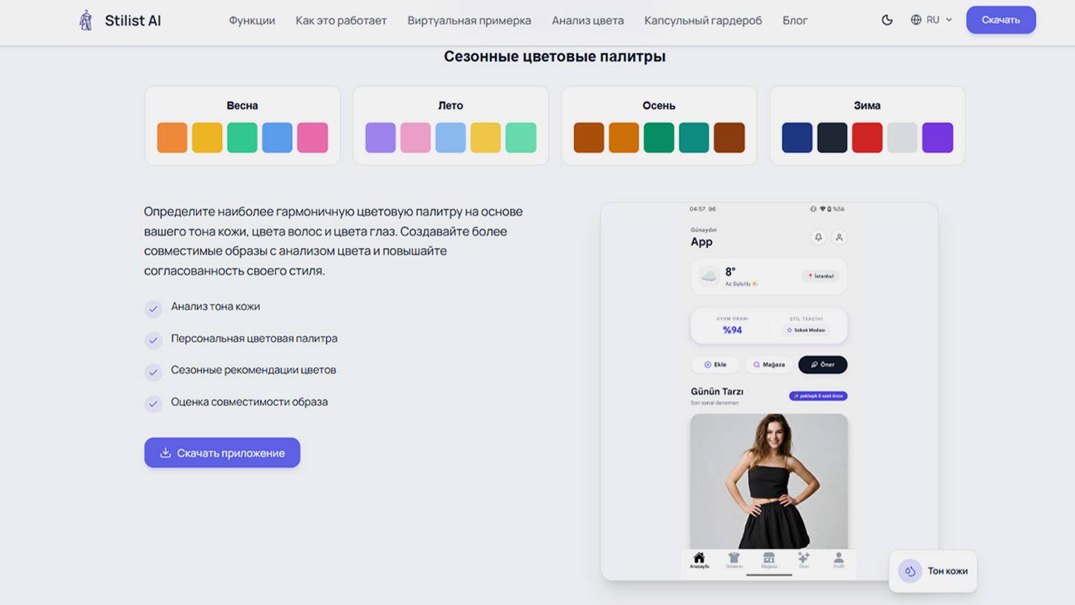Image resolution: width=1075 pixels, height=605 pixels.
Task: Go to Виртуальная примерка in navigation
Action: 469,20
